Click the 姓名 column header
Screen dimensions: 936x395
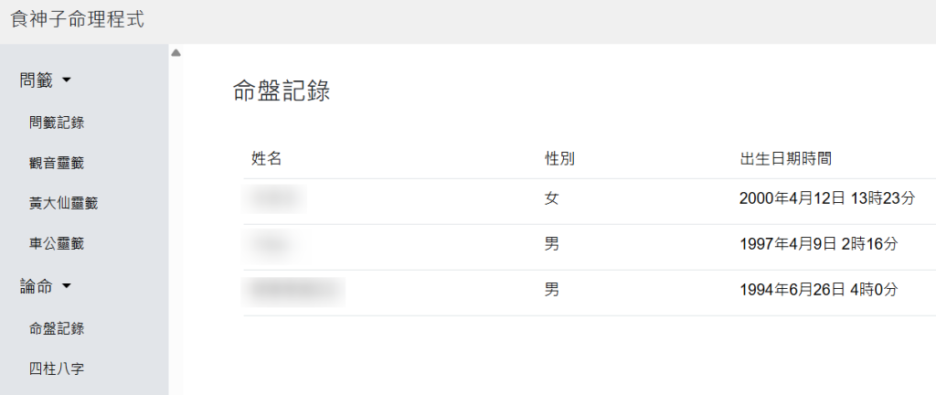click(x=266, y=158)
